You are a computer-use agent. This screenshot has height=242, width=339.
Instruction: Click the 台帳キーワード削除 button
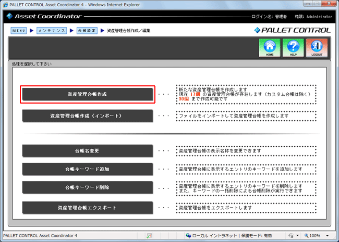[x=88, y=187]
